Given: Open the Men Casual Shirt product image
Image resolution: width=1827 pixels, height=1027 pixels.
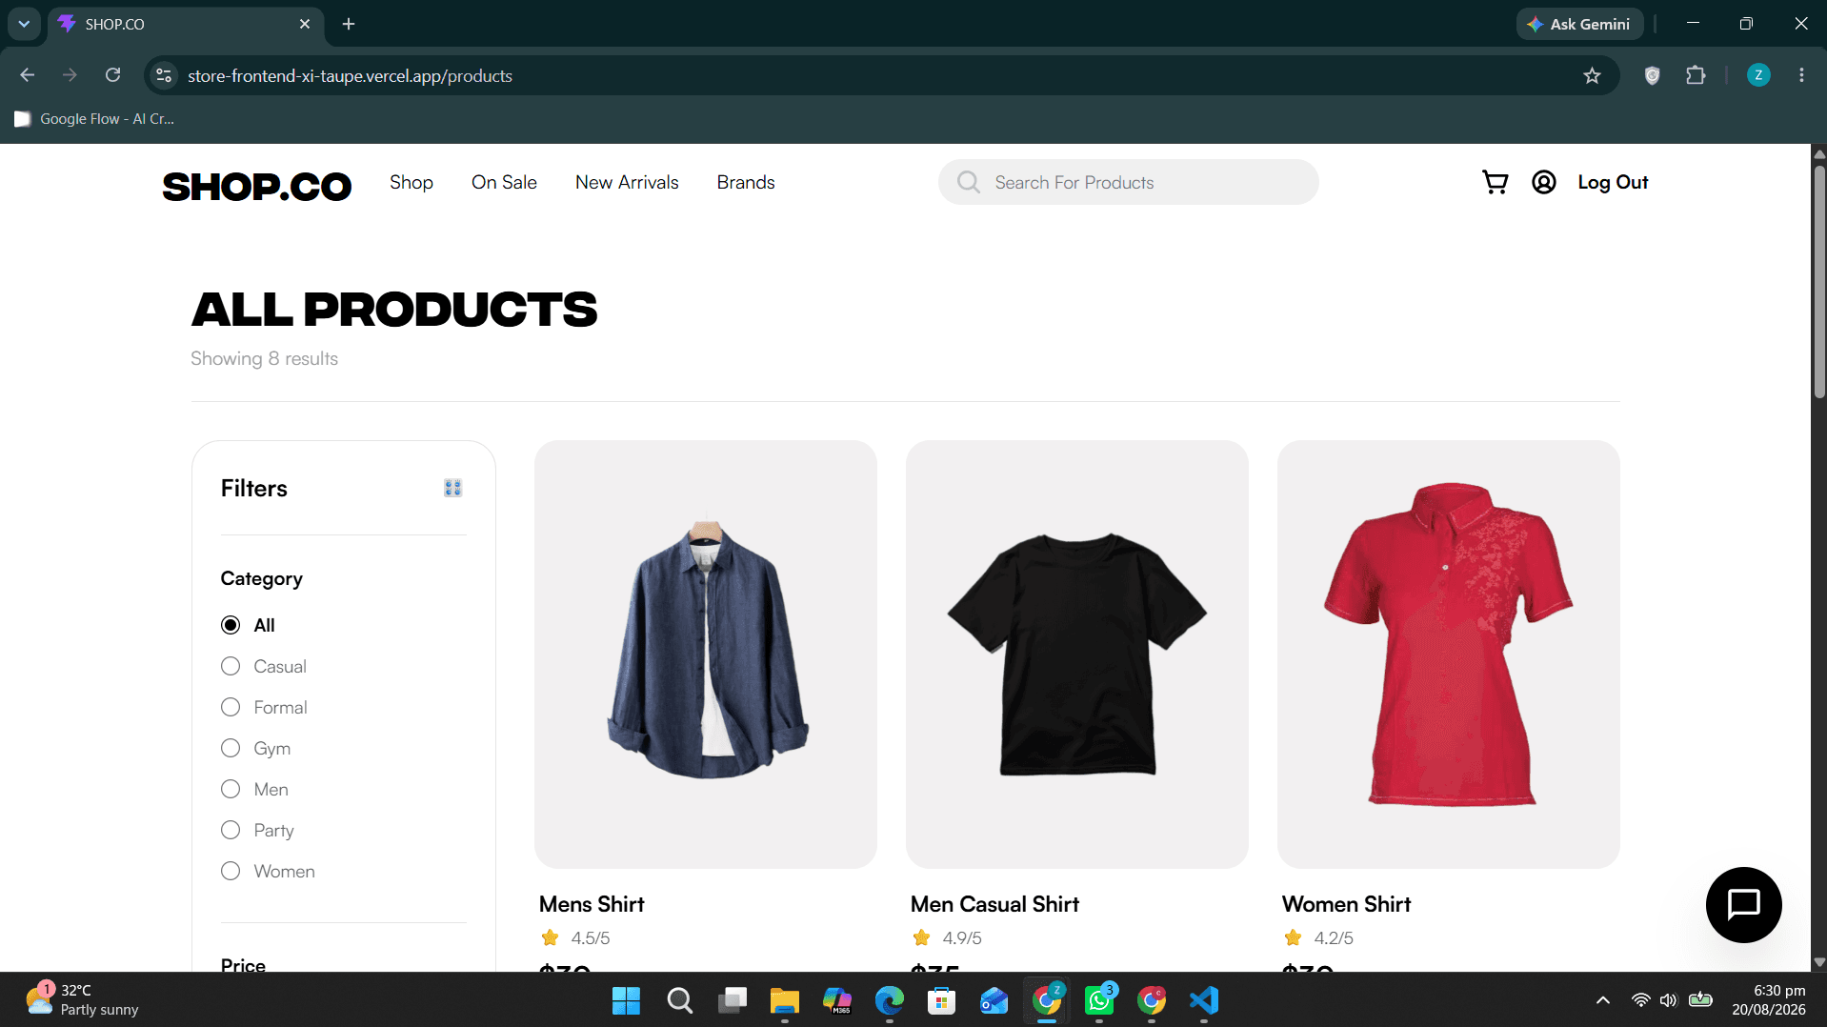Looking at the screenshot, I should [x=1076, y=654].
